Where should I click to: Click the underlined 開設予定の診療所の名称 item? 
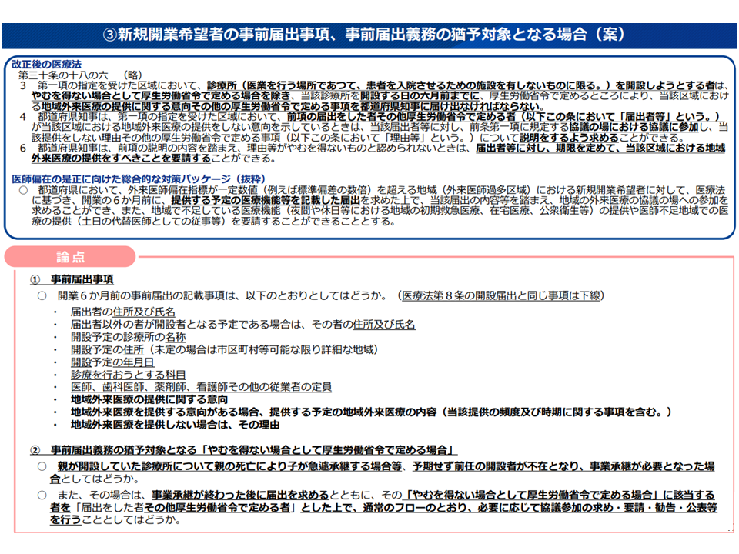pyautogui.click(x=128, y=337)
